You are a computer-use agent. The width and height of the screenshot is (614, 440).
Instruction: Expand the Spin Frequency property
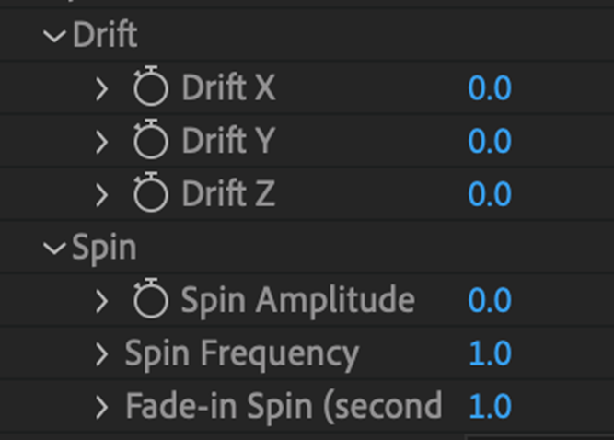point(102,353)
